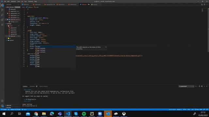Open about.html under the html folder
Viewport: 209px width, 117px height.
coord(13,28)
